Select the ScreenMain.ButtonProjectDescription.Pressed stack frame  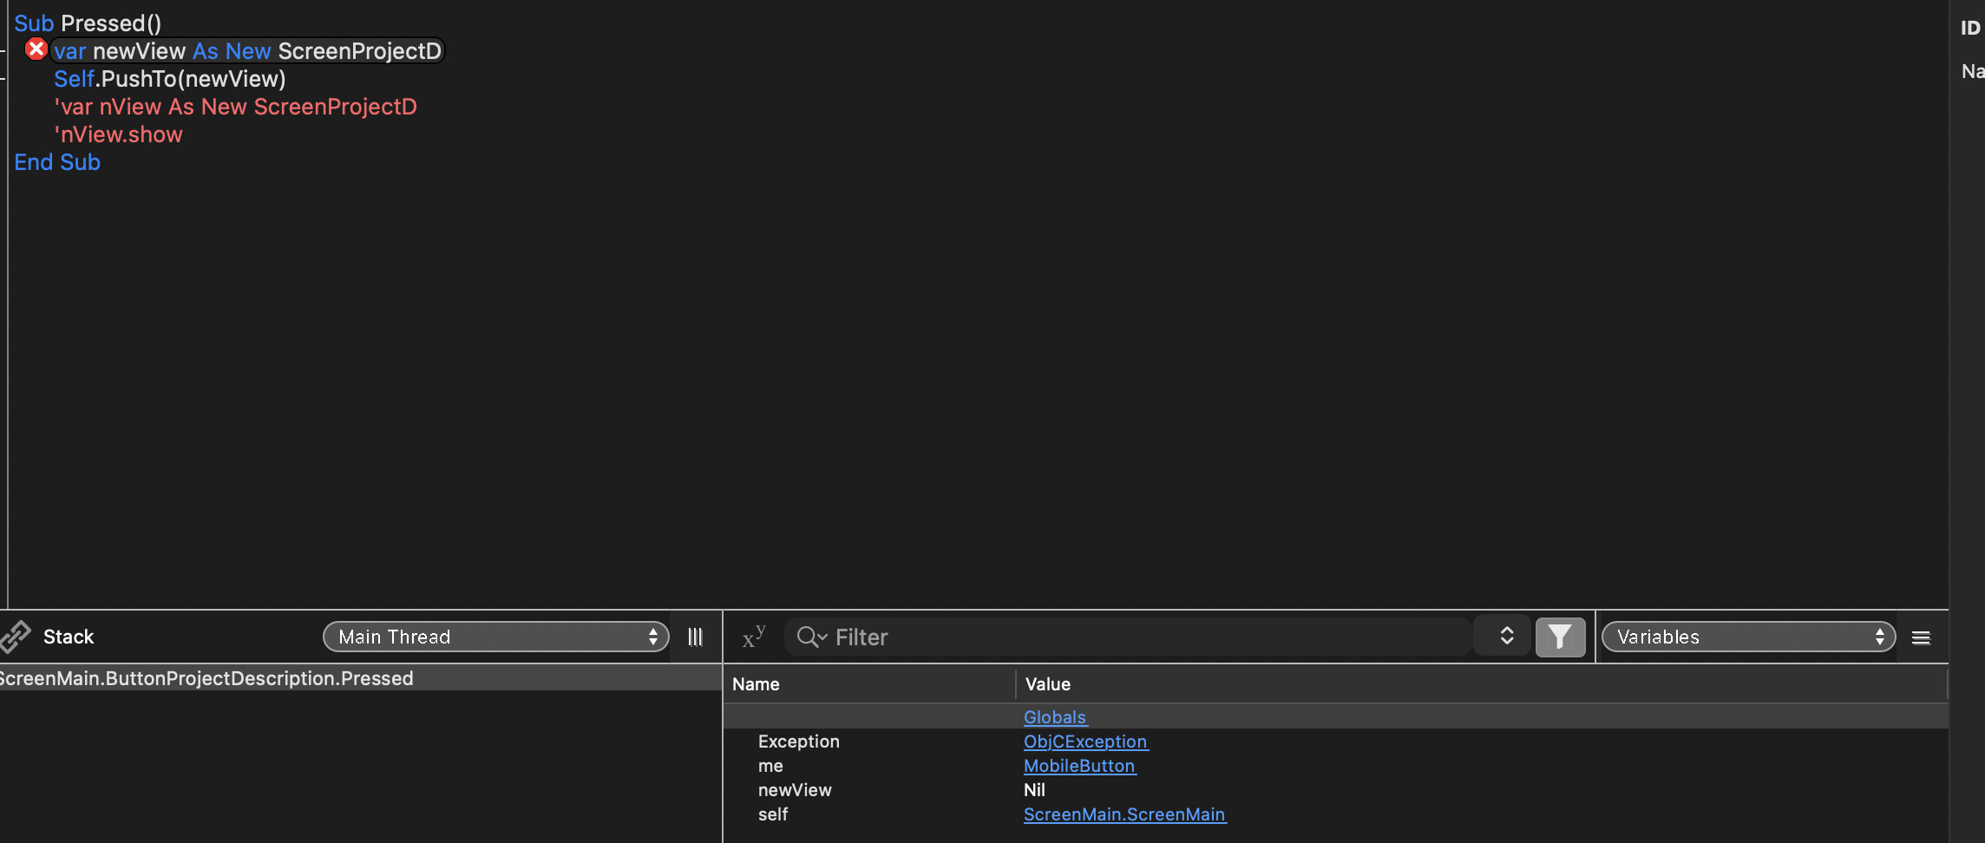point(206,678)
